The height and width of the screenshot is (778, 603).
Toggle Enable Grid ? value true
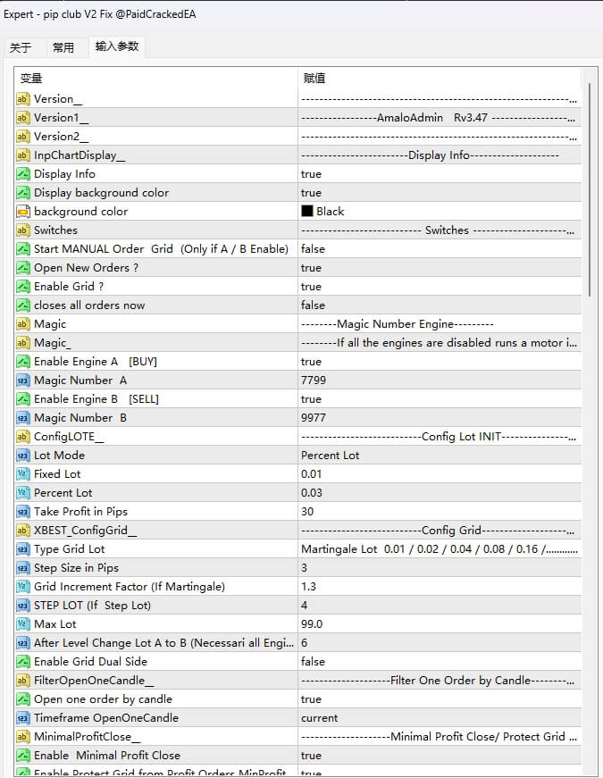440,287
